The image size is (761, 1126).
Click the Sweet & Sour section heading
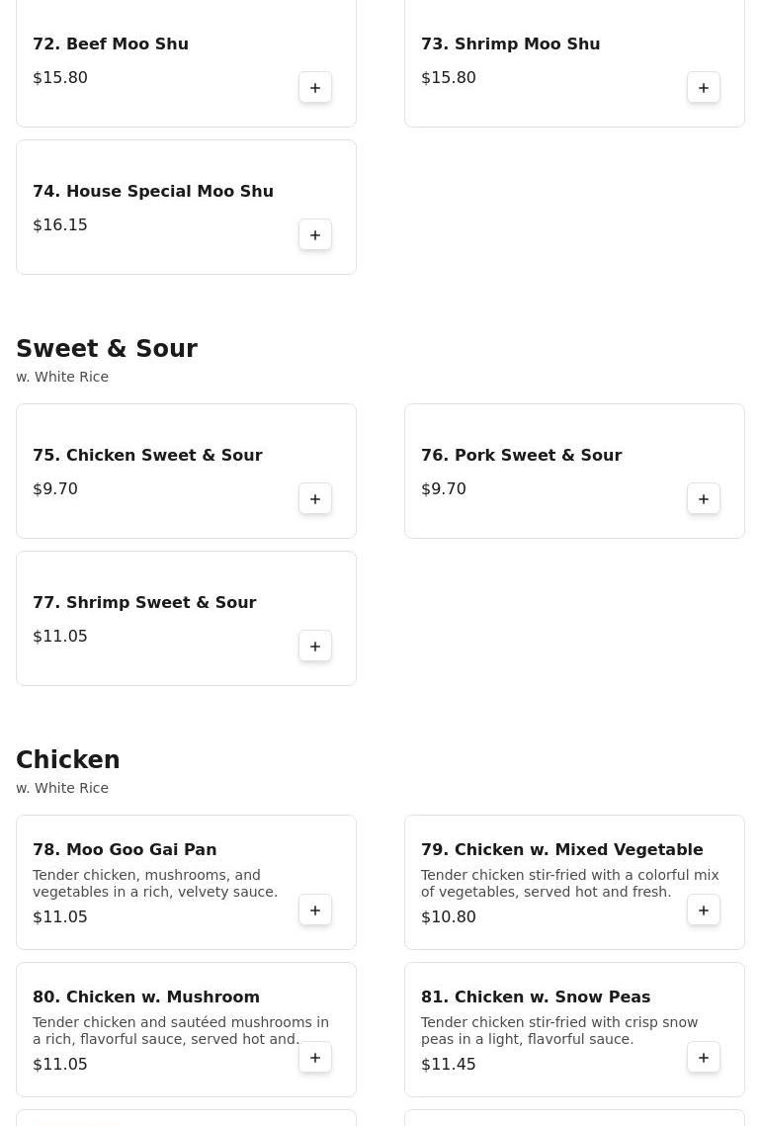coord(107,348)
